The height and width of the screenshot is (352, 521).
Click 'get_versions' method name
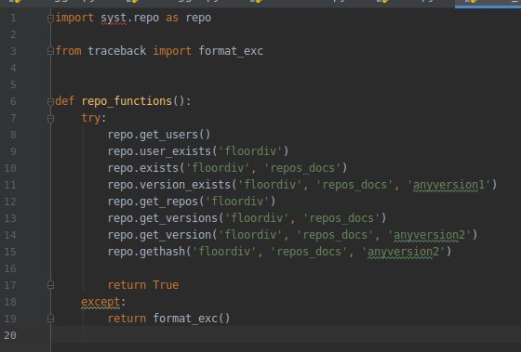tap(179, 218)
